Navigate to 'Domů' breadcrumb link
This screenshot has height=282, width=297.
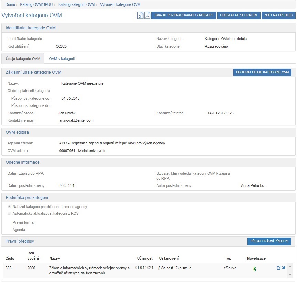coord(10,4)
